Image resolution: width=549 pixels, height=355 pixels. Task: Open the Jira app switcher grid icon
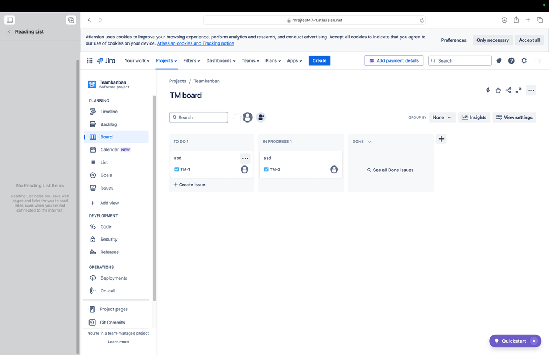pos(90,60)
